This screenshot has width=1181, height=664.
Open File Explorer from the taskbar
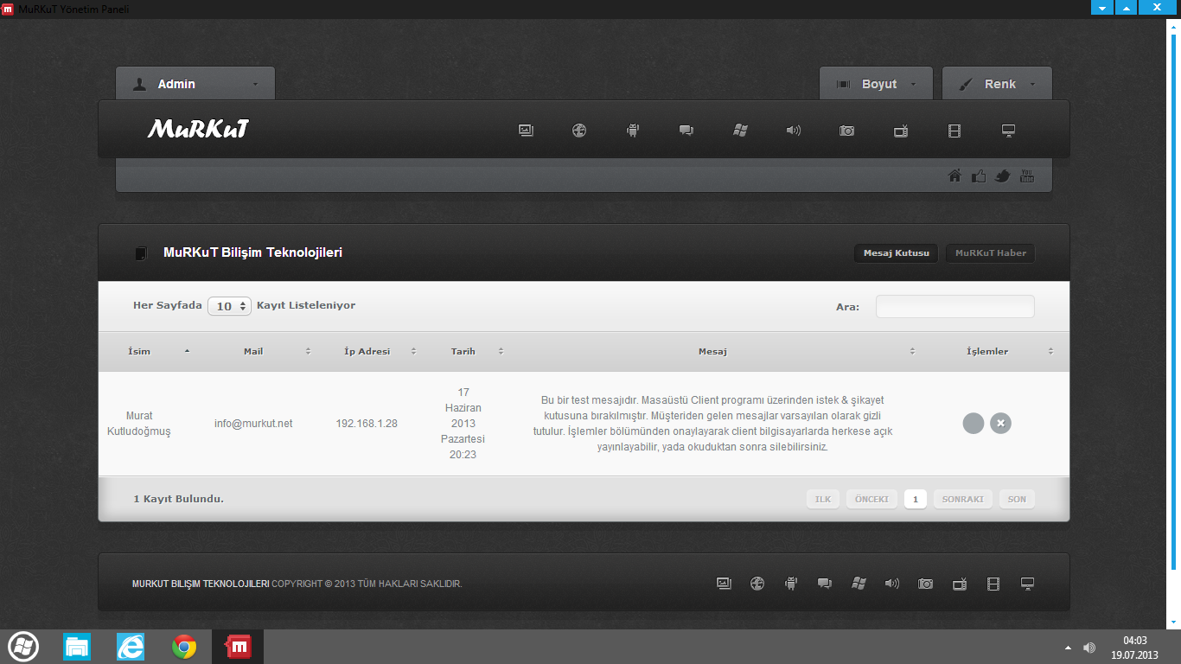pos(77,647)
